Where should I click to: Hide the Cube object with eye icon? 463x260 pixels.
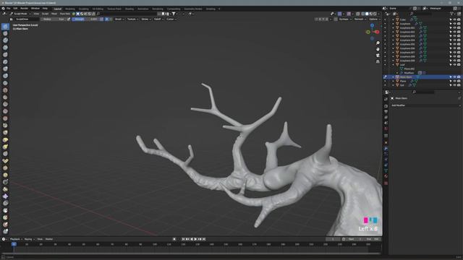click(455, 19)
